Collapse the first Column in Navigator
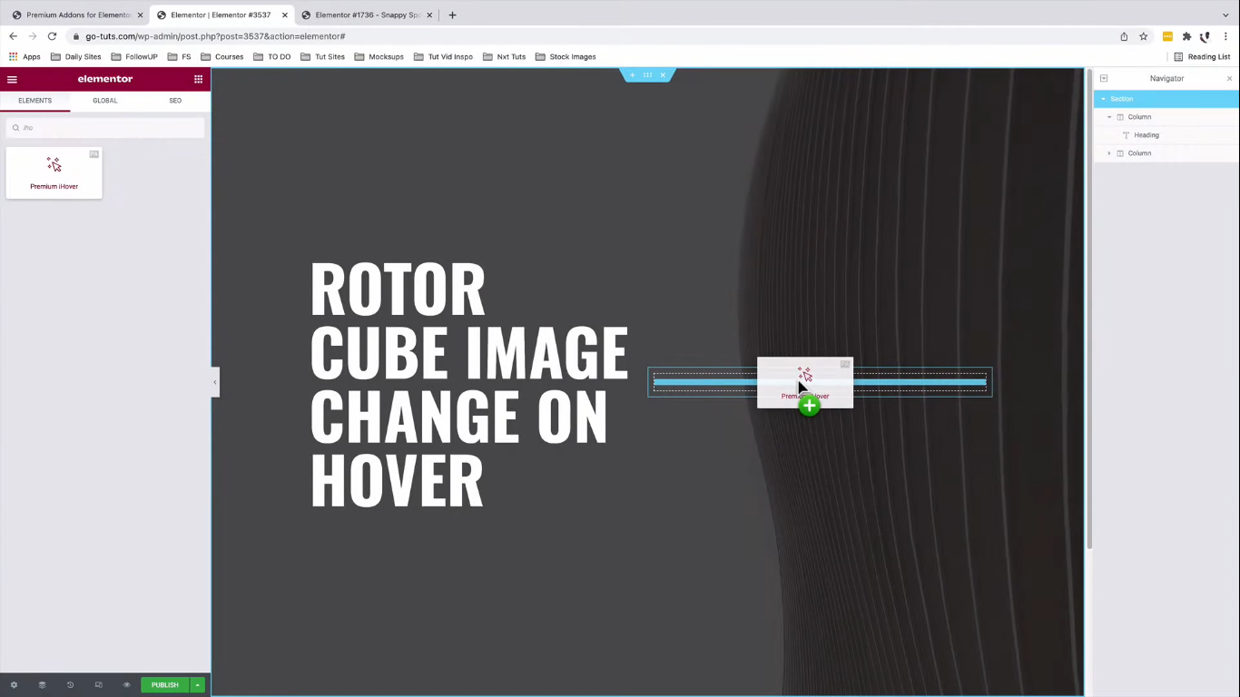The image size is (1240, 697). [1109, 117]
